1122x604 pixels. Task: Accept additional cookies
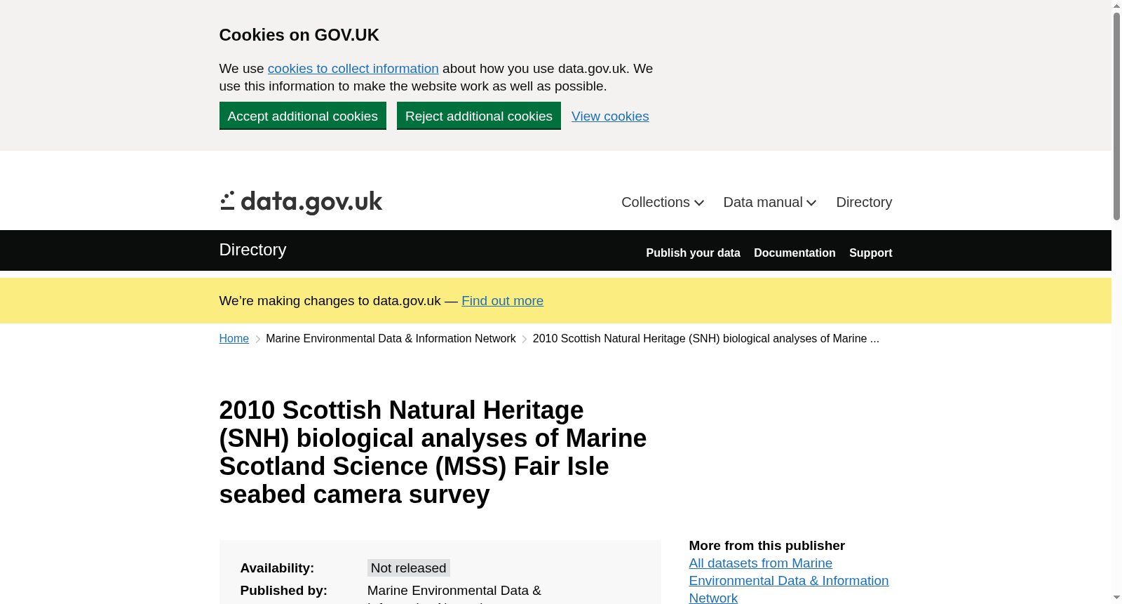(302, 116)
